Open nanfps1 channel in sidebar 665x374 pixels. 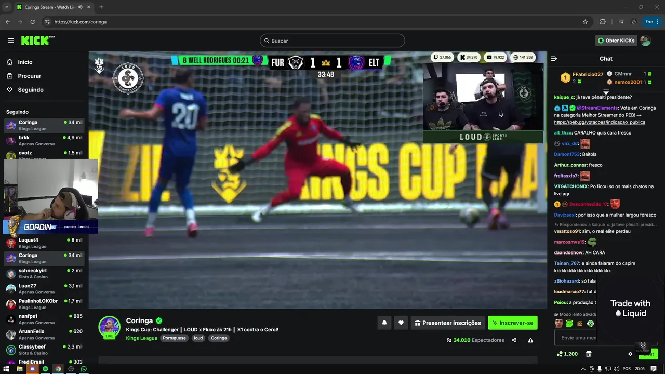pyautogui.click(x=44, y=319)
